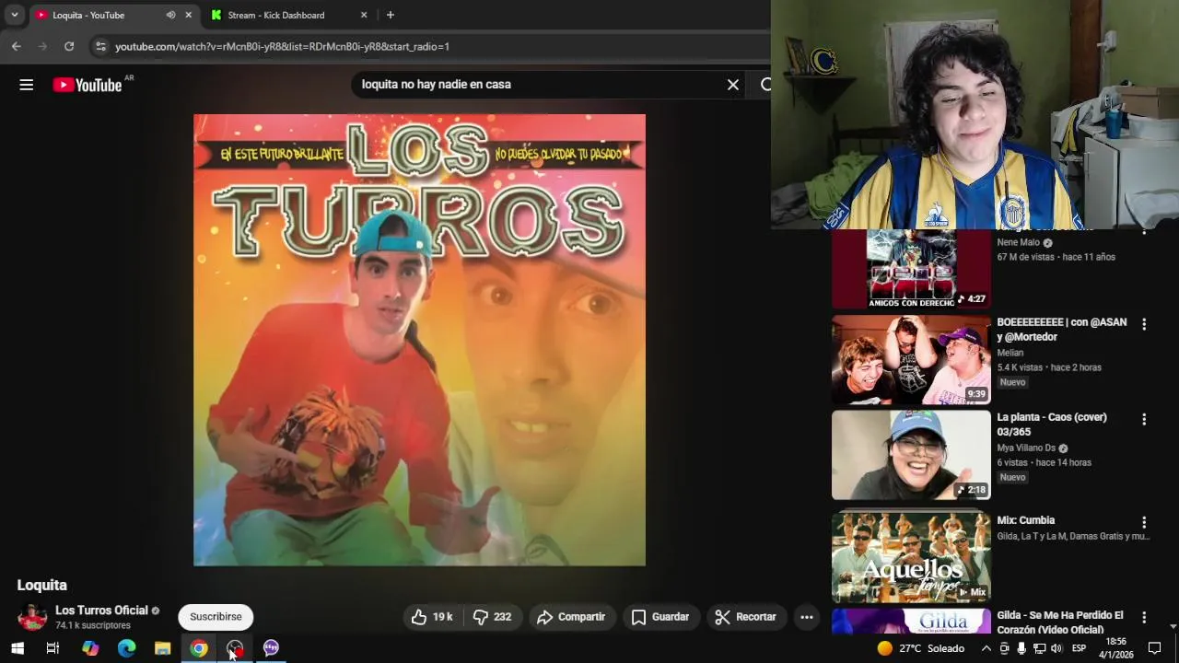Image resolution: width=1179 pixels, height=663 pixels.
Task: Click the Loquita video title text
Action: point(42,585)
